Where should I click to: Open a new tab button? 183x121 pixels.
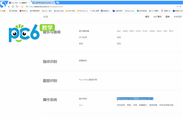(58, 2)
